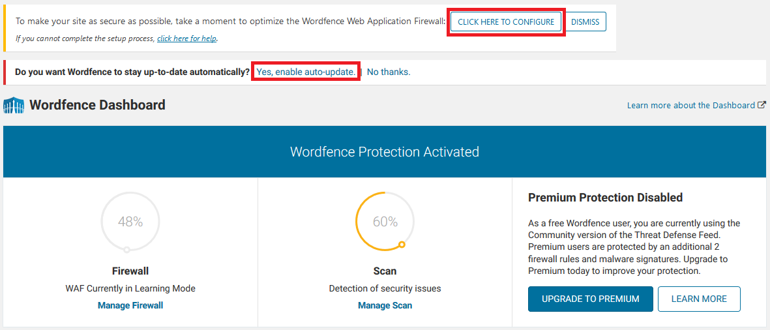Click the LEARN MORE button
The height and width of the screenshot is (330, 770).
[x=700, y=299]
